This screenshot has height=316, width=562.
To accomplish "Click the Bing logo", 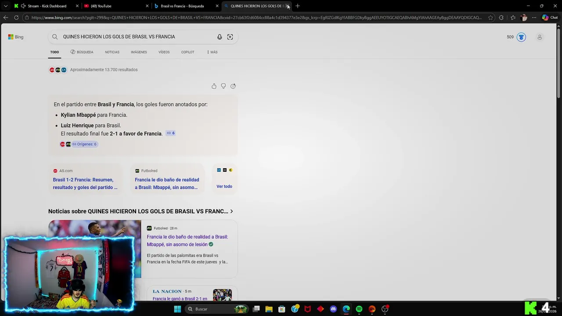I will [x=16, y=37].
